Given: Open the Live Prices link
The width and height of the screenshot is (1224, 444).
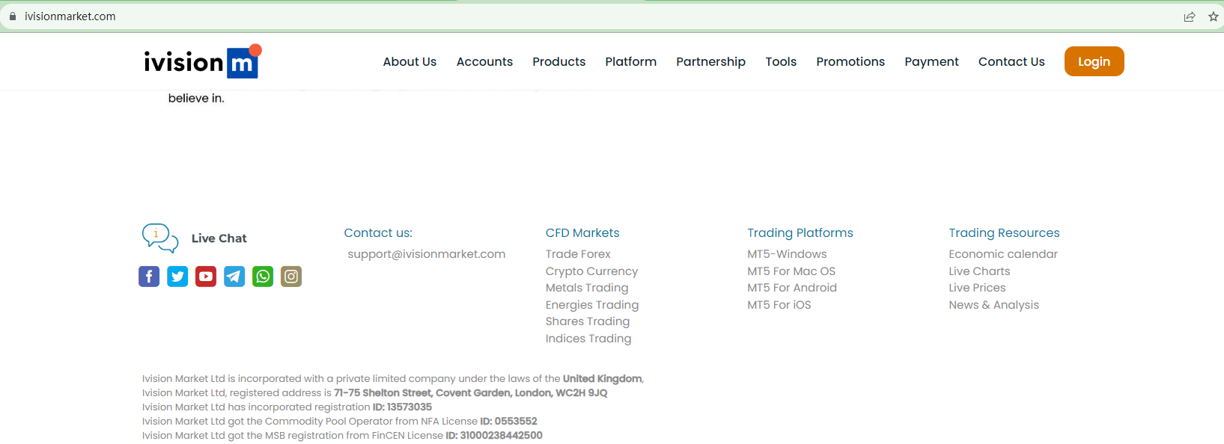Looking at the screenshot, I should point(977,288).
